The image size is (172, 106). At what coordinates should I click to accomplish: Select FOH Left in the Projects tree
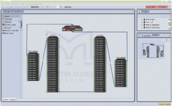pos(149,22)
